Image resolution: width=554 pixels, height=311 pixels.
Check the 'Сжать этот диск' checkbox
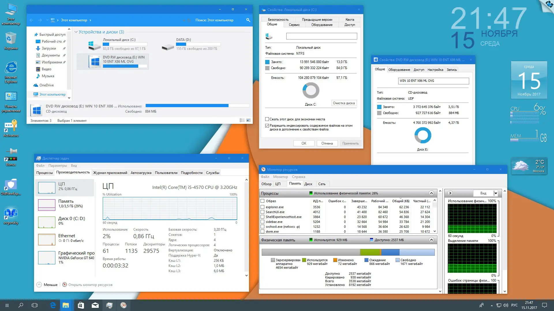(267, 119)
